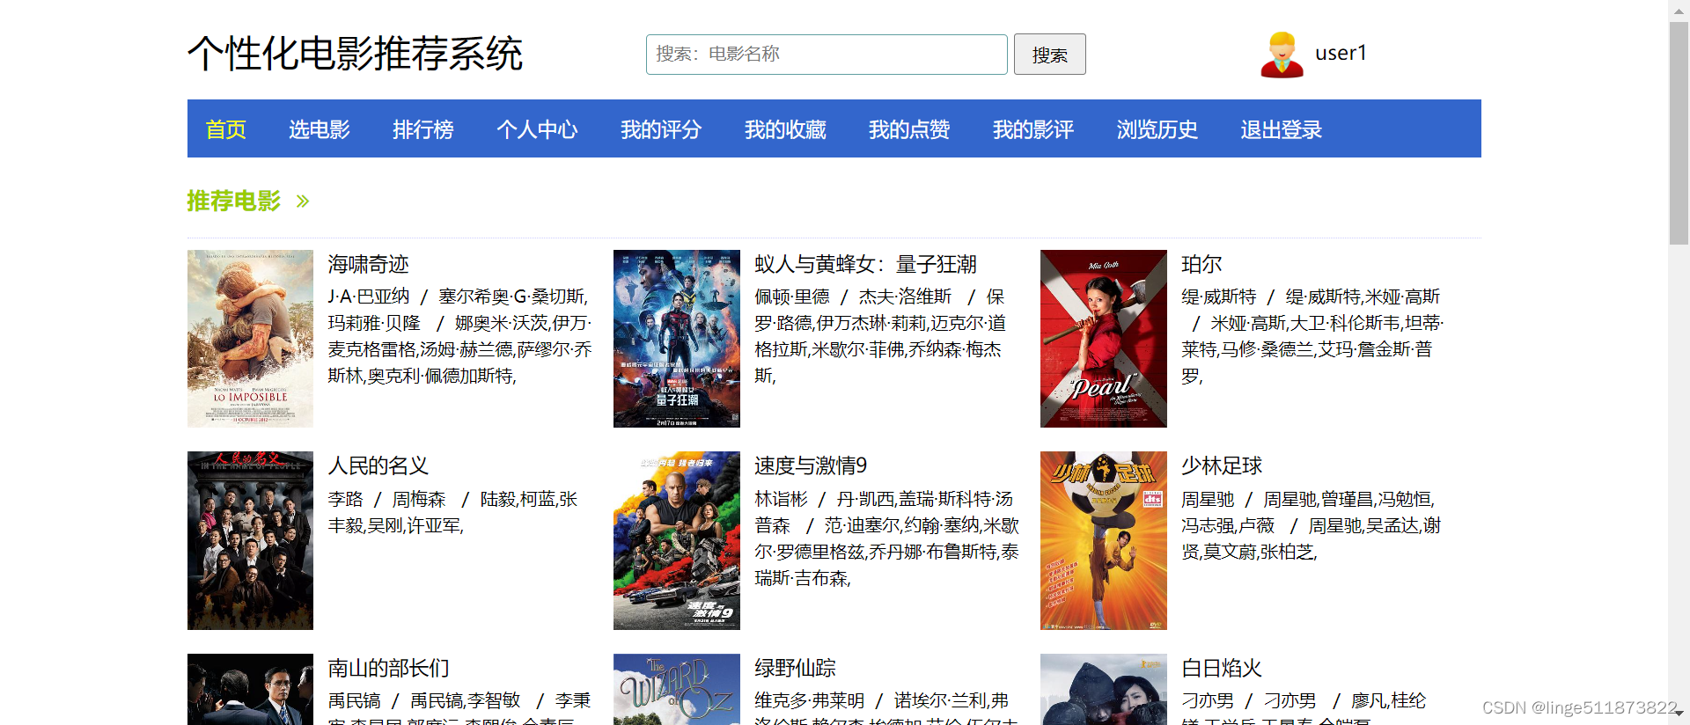Go to the 选电影 menu item
This screenshot has width=1690, height=725.
[320, 129]
